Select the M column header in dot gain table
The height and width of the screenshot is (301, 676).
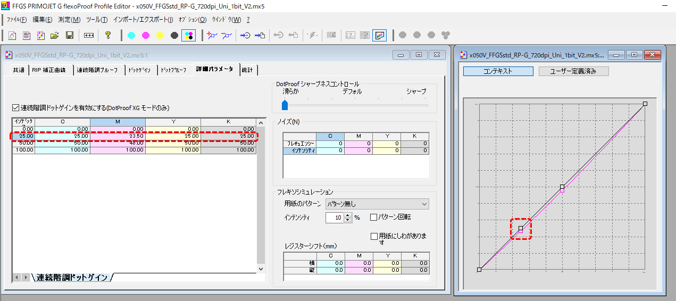pyautogui.click(x=118, y=122)
